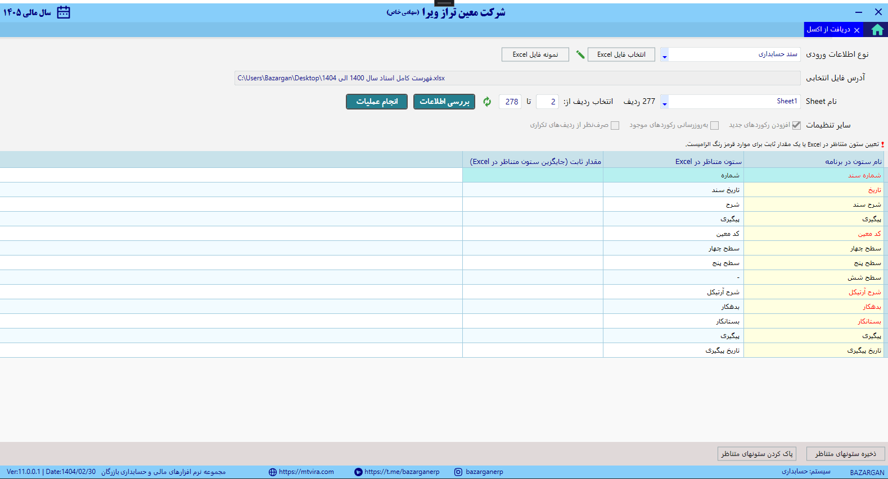The height and width of the screenshot is (479, 888).
Task: Toggle افزودن رکوردهای جدید checkbox
Action: click(796, 125)
